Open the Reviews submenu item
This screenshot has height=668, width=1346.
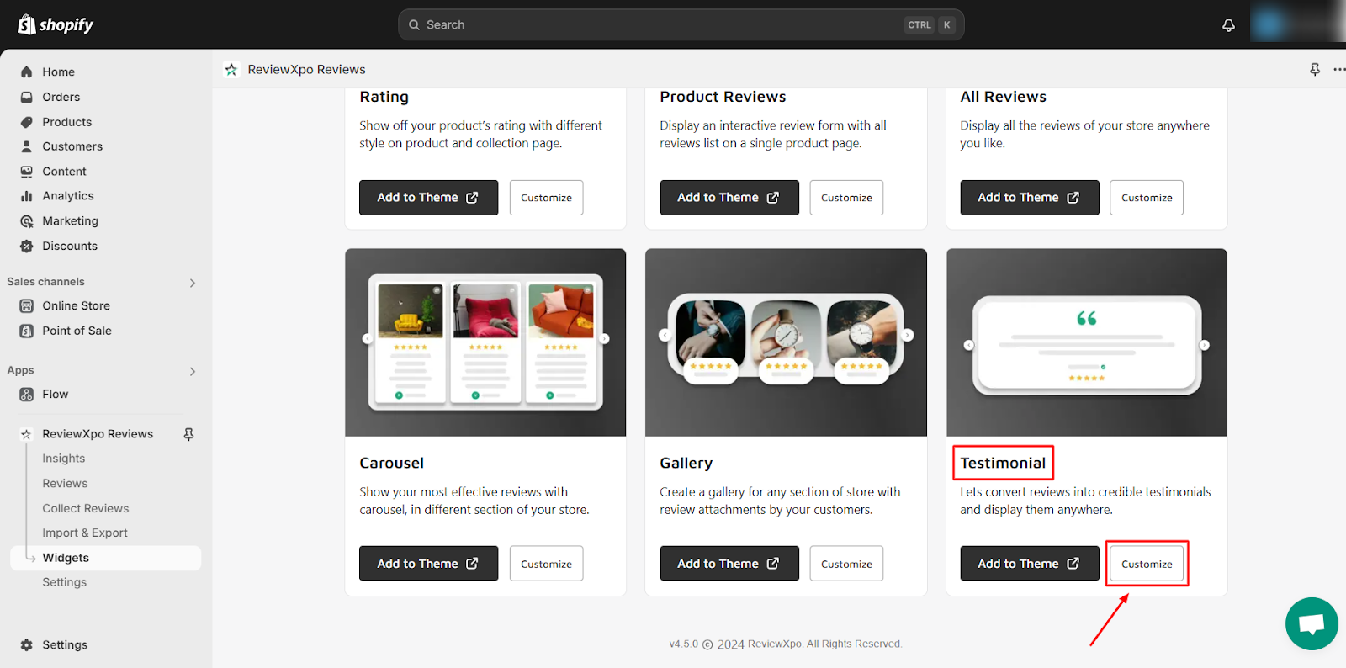coord(65,484)
